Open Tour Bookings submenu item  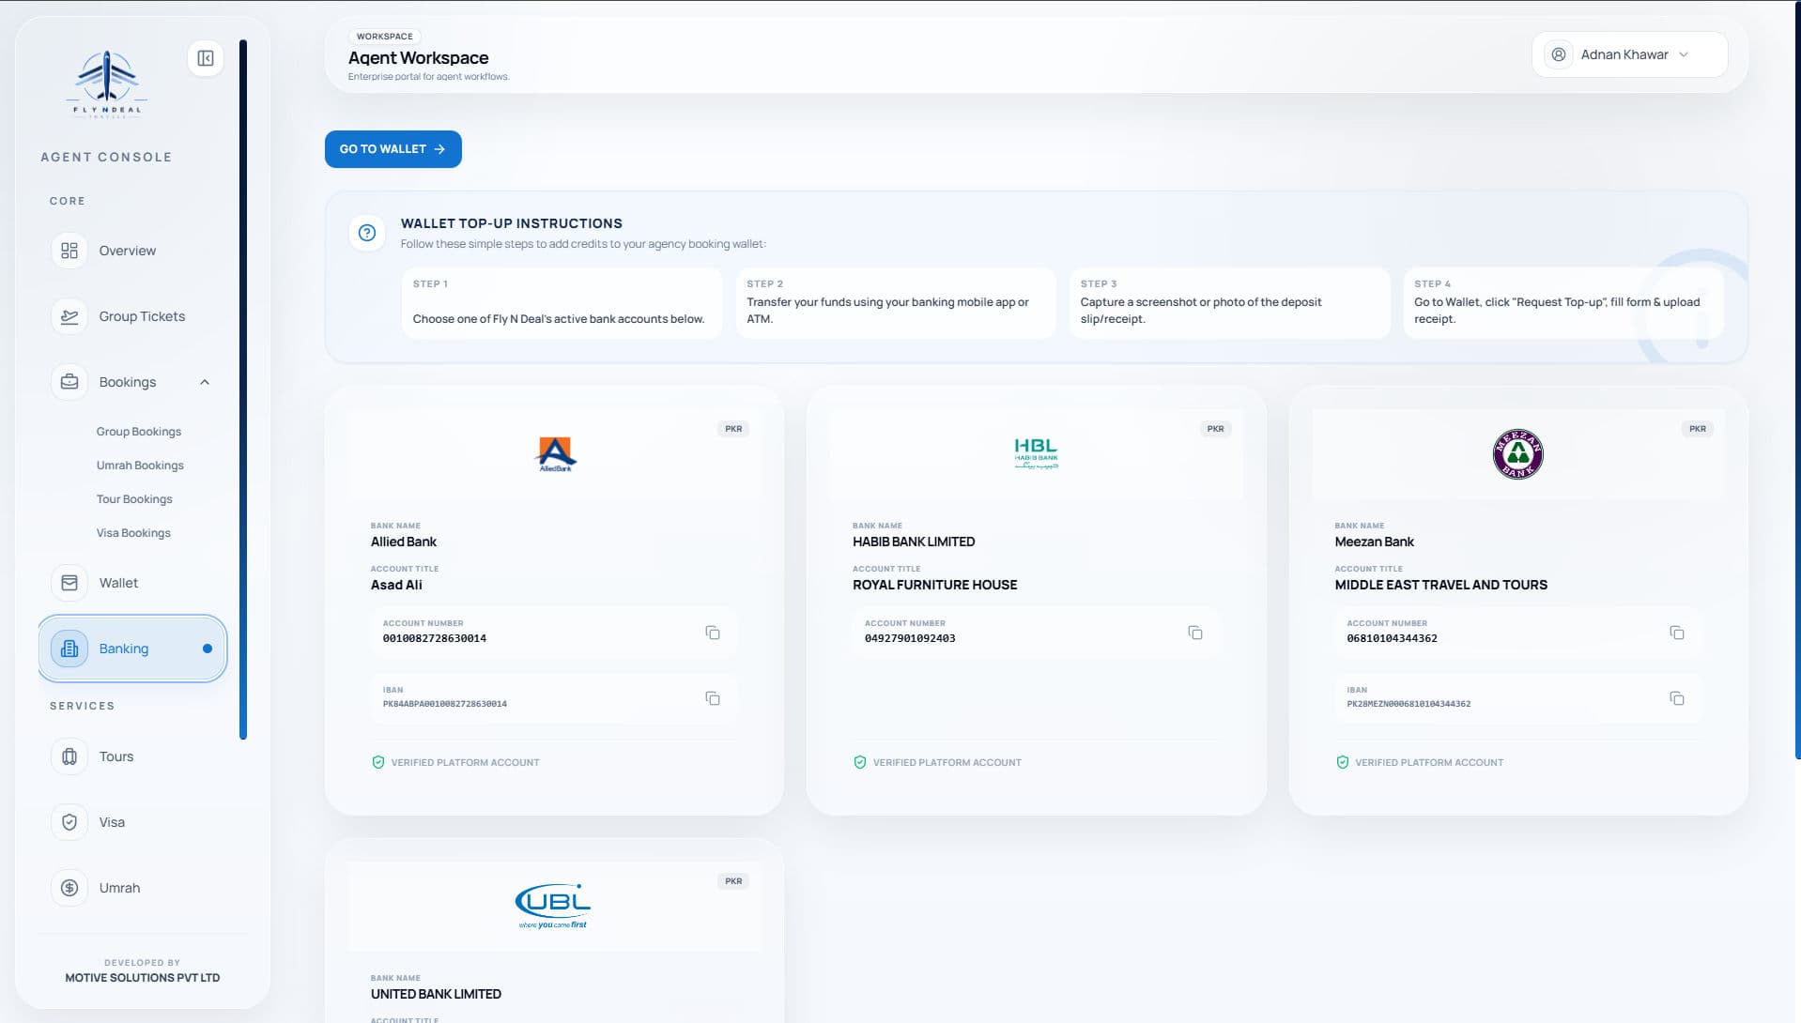point(134,499)
